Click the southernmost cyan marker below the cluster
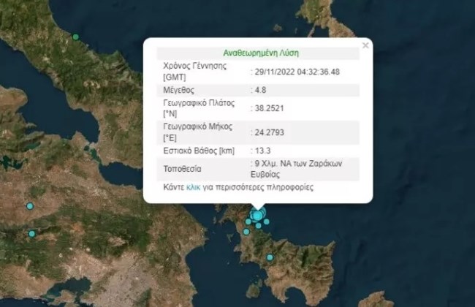Viewport: 475px width, 307px height. click(270, 257)
